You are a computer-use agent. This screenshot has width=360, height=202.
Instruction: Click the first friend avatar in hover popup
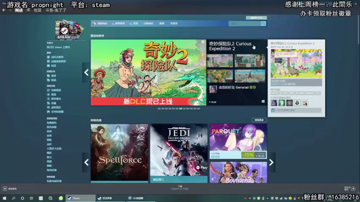coord(274,103)
